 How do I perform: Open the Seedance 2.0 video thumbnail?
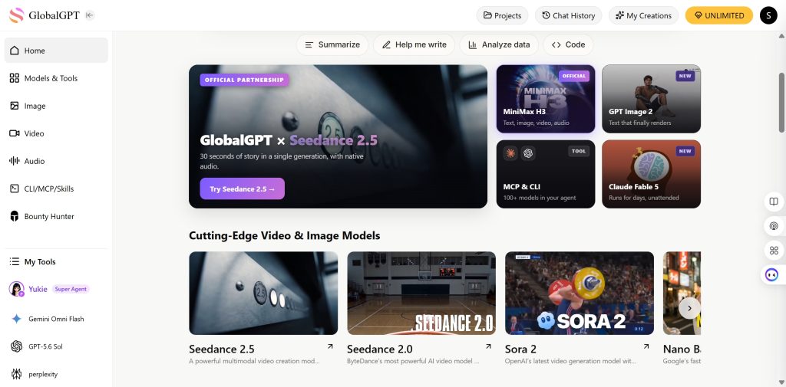[421, 293]
